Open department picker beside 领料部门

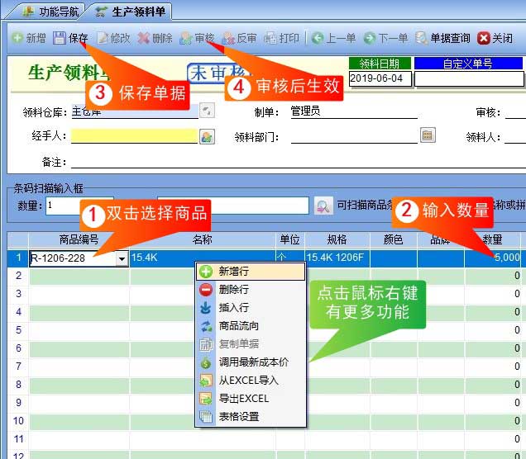click(x=428, y=135)
